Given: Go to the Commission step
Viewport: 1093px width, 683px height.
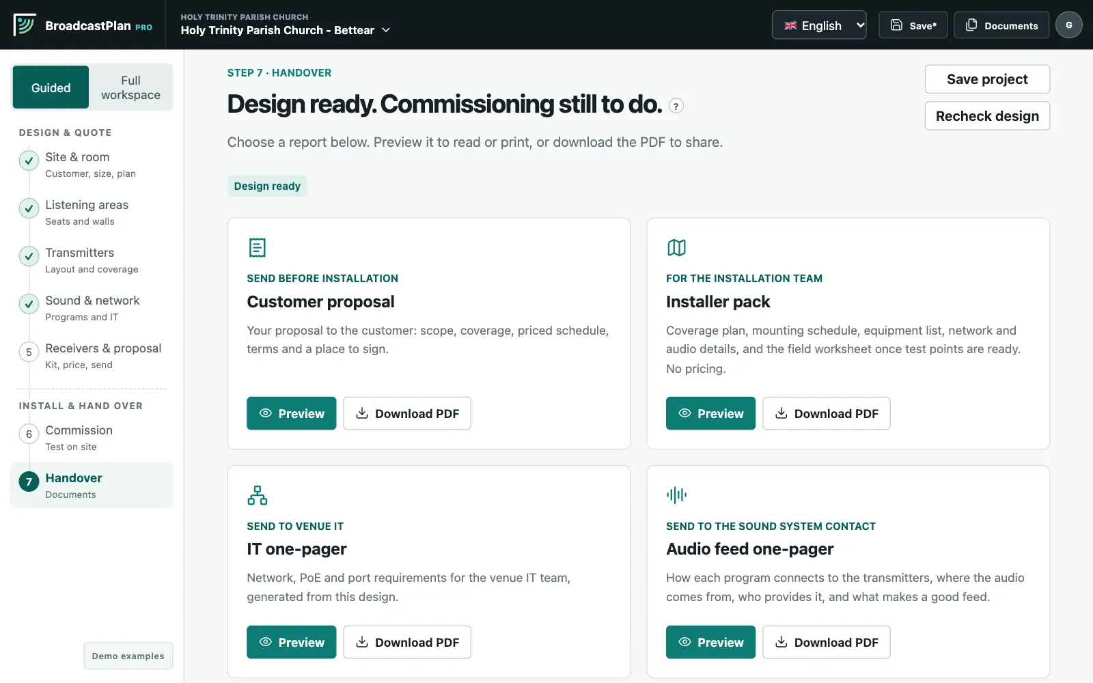Looking at the screenshot, I should [92, 437].
